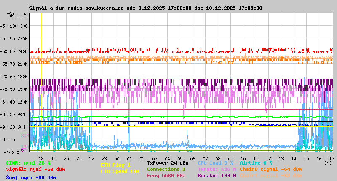Select the Txrate legend entry
The height and width of the screenshot is (181, 337).
click(217, 169)
